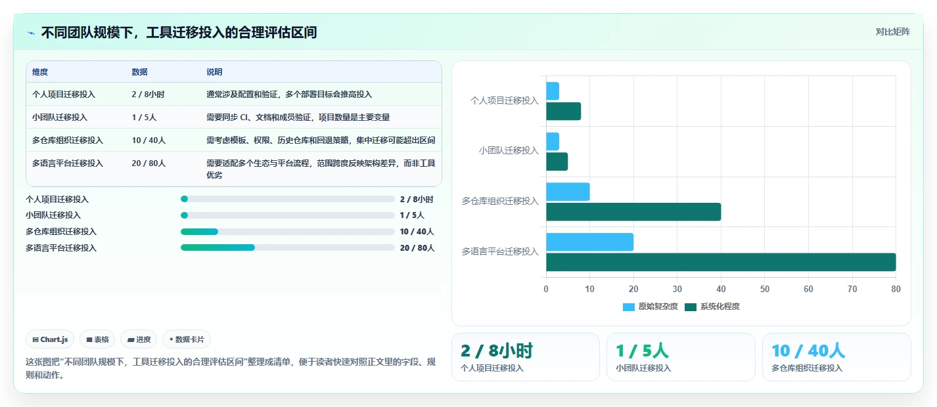Viewport: 937px width, 407px height.
Task: Click the lightning icon beside the title
Action: (32, 32)
